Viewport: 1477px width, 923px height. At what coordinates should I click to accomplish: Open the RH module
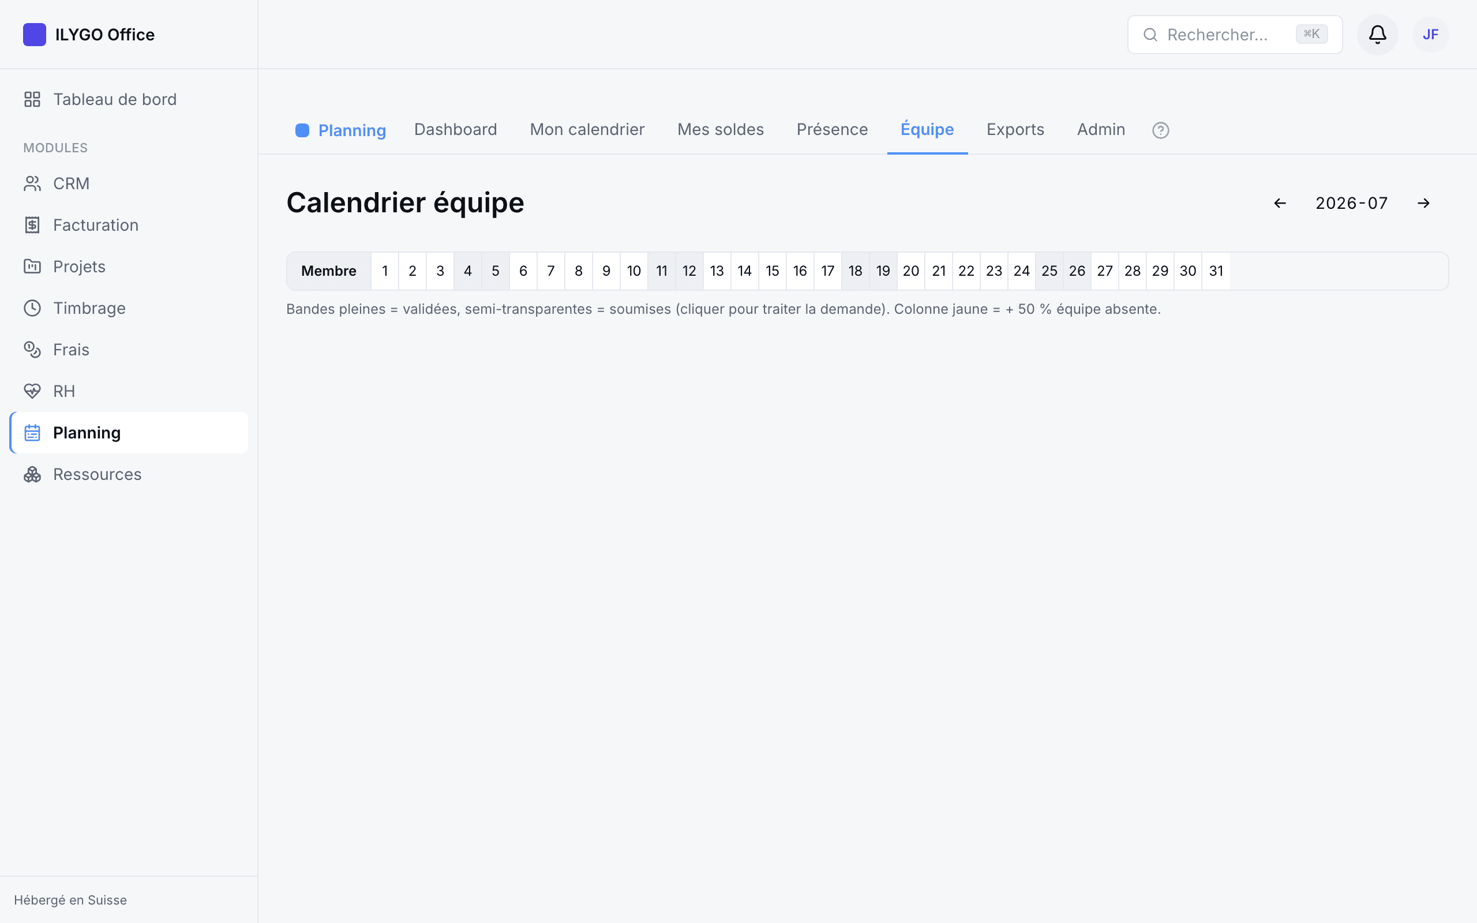[129, 391]
